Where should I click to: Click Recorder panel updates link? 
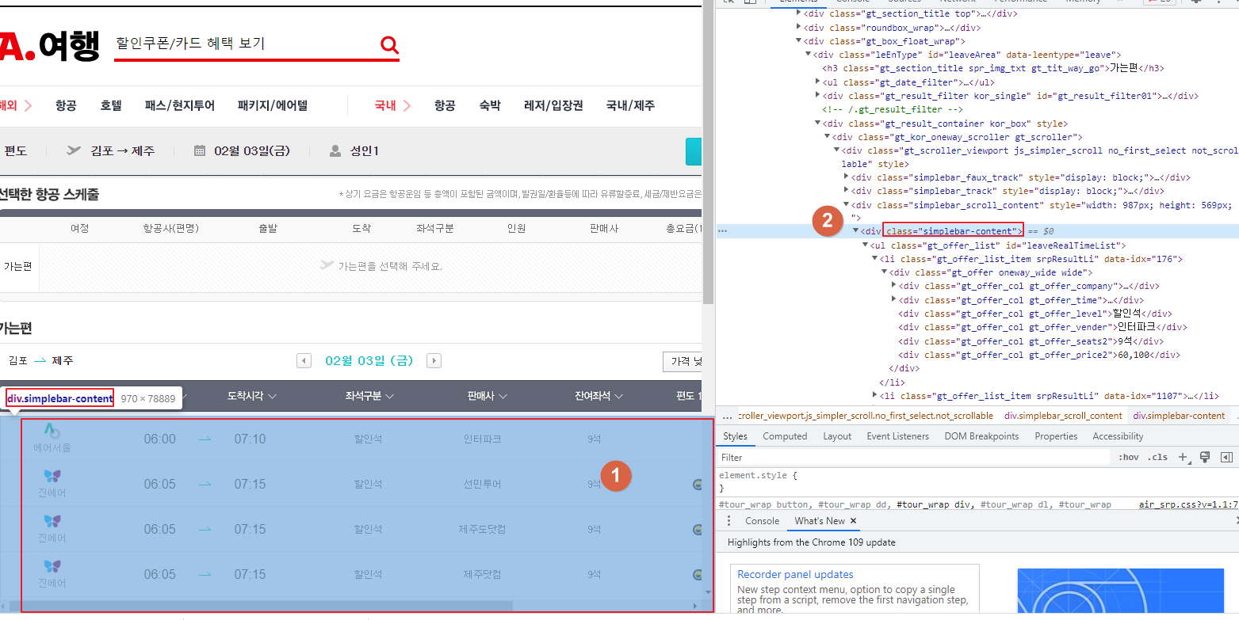[x=795, y=575]
